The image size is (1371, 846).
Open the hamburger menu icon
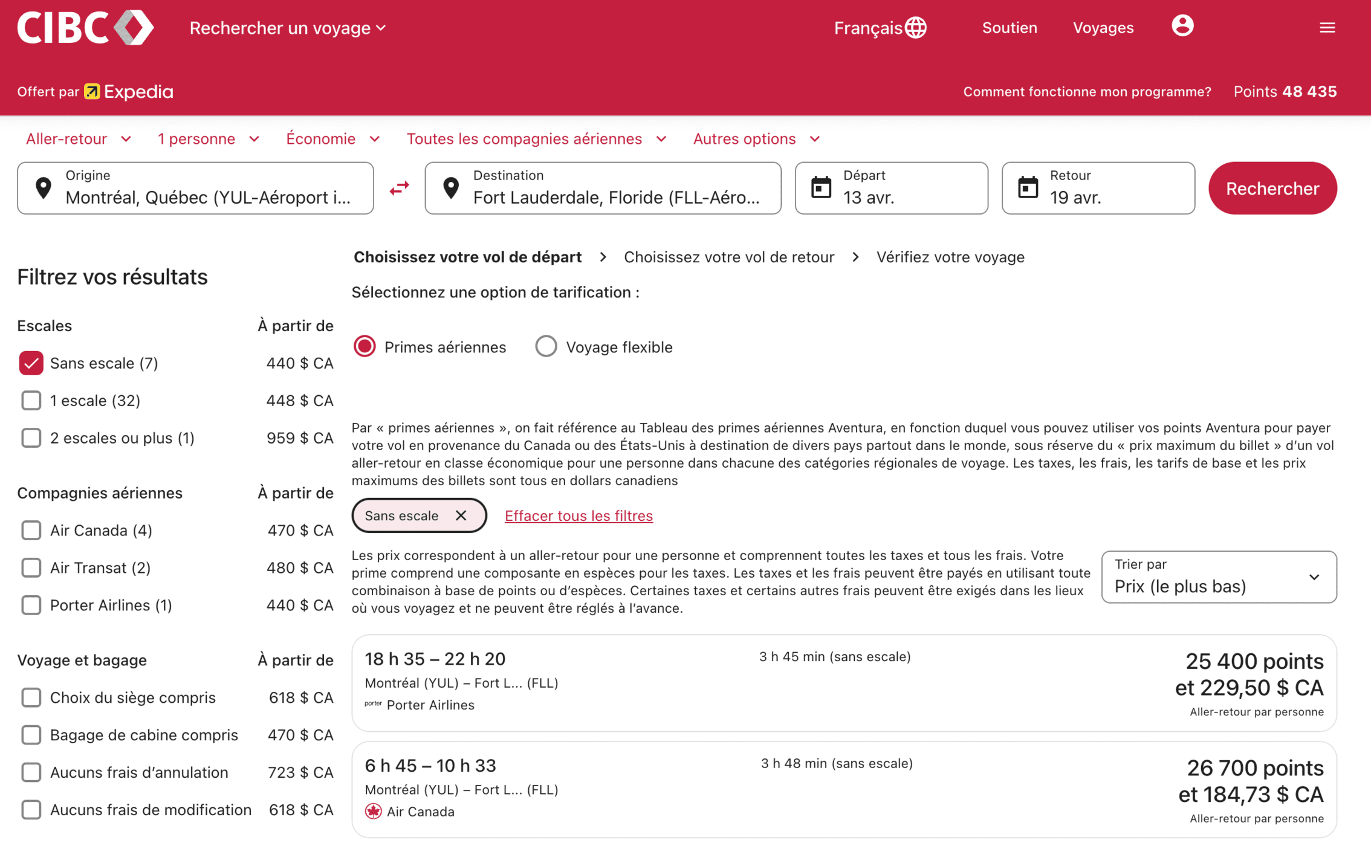point(1327,28)
